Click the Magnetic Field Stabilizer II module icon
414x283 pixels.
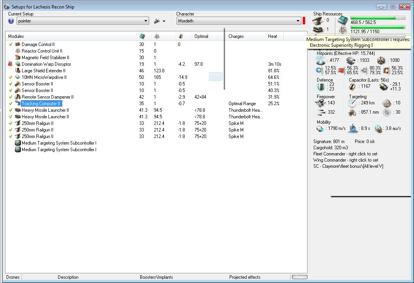tap(18, 57)
